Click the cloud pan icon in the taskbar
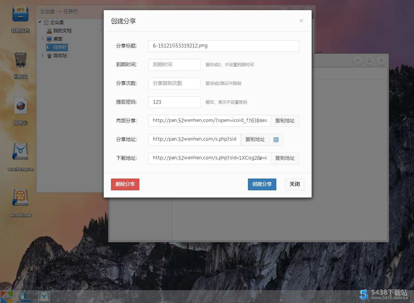The image size is (414, 303). click(x=44, y=296)
